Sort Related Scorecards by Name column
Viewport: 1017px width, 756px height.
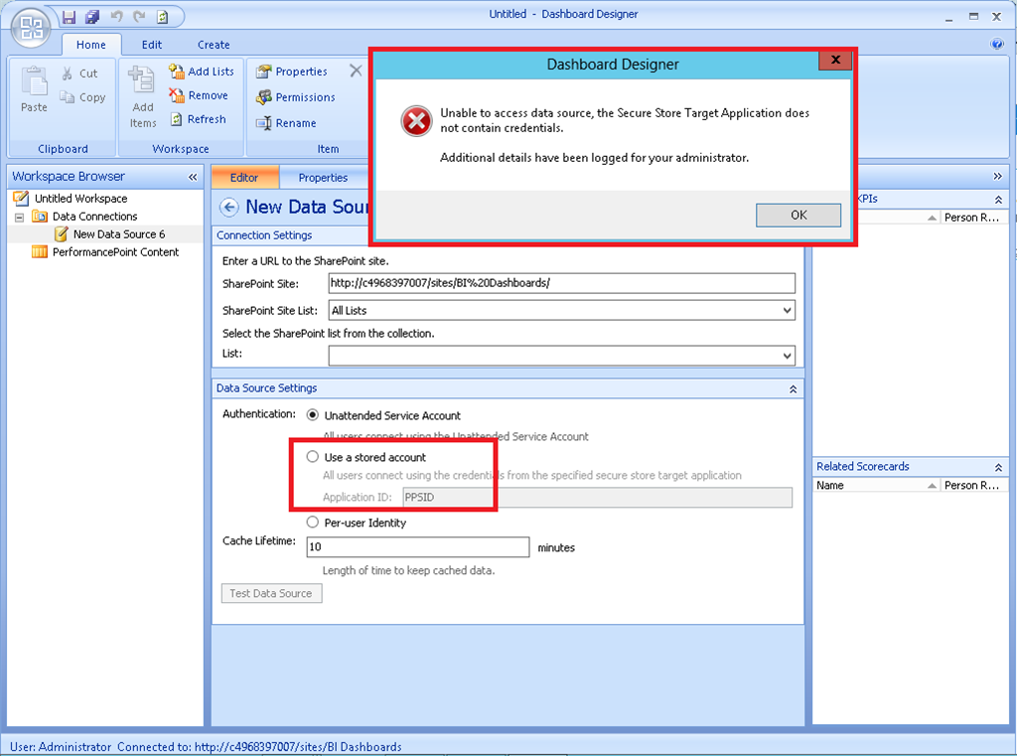pyautogui.click(x=876, y=486)
